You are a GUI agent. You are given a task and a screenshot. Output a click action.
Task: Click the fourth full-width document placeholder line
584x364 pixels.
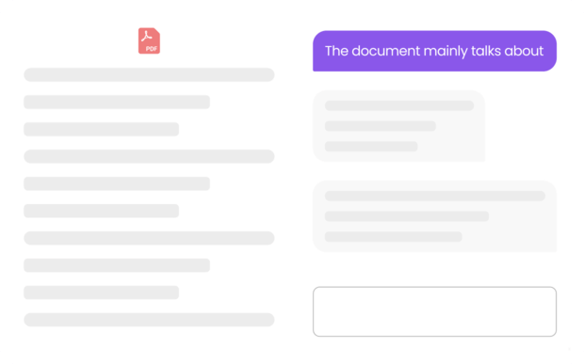click(150, 156)
